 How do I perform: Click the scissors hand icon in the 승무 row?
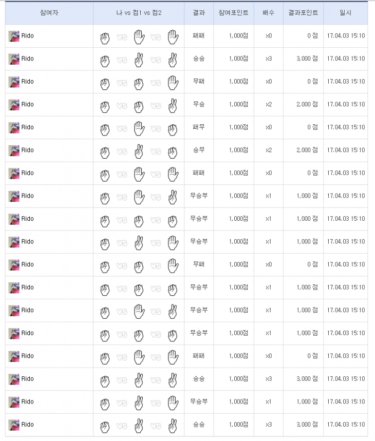[x=139, y=151]
